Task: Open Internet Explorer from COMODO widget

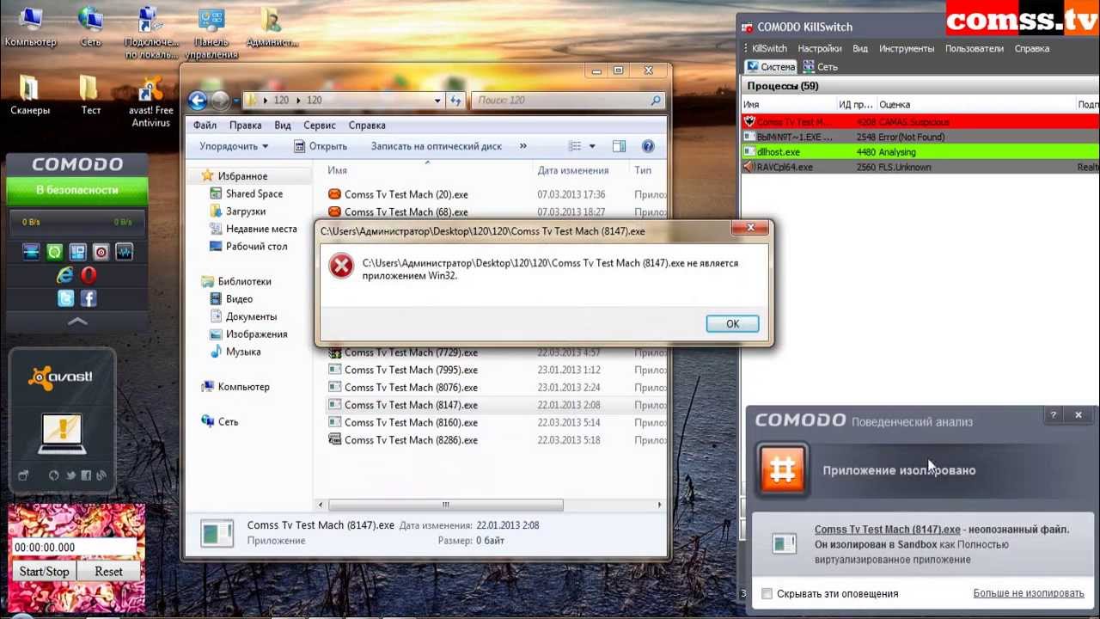Action: (x=65, y=275)
